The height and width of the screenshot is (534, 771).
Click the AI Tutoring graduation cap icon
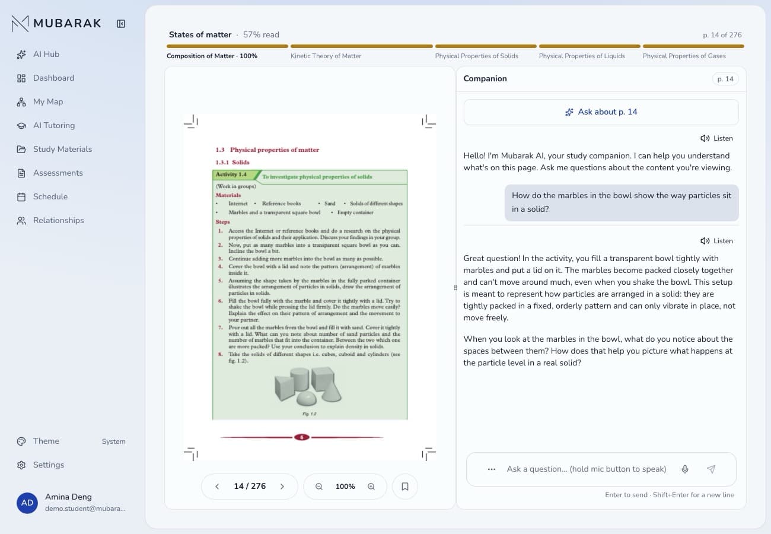tap(21, 125)
